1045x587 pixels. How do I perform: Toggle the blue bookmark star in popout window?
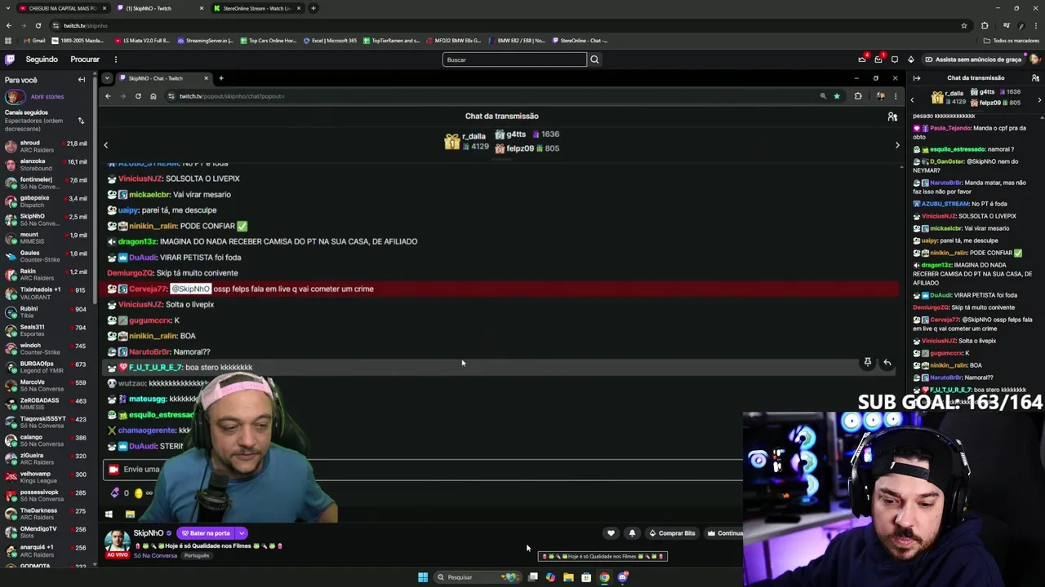tap(836, 96)
